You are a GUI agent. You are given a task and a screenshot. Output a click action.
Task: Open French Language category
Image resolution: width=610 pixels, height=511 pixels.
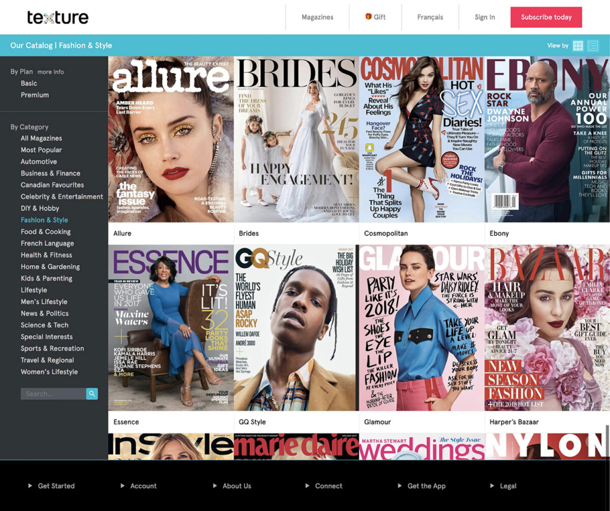coord(47,243)
